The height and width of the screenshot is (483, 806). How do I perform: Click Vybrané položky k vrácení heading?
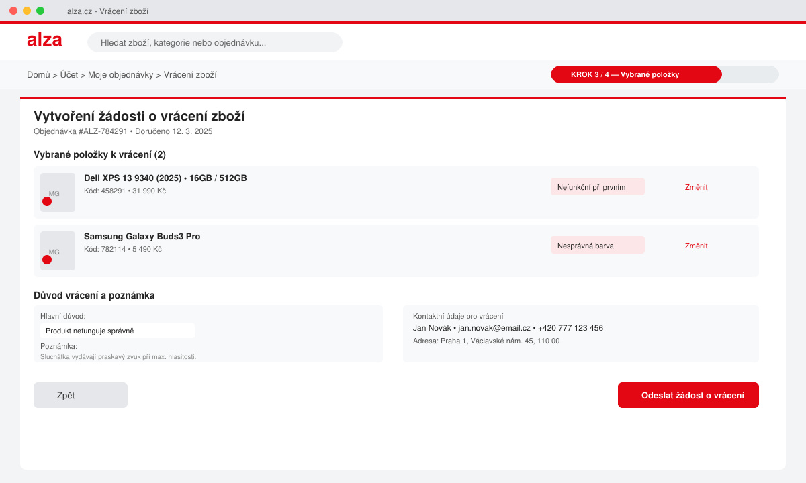coord(99,154)
